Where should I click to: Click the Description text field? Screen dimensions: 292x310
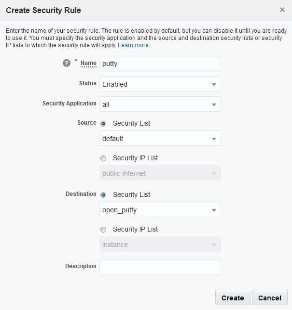(160, 267)
